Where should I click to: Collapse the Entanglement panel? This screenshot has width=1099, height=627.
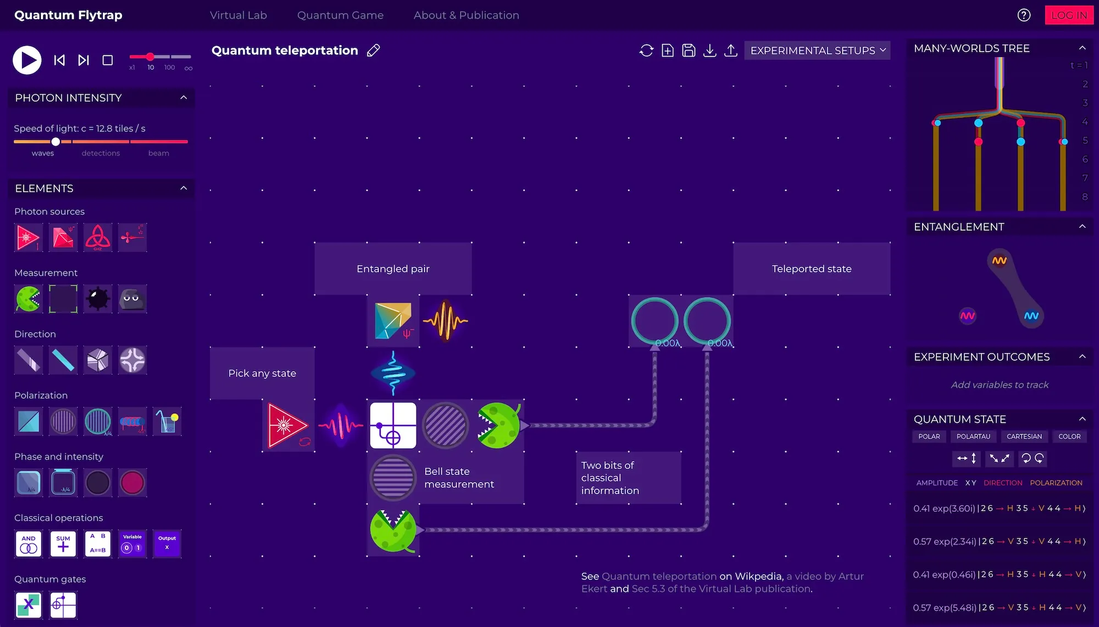[x=1082, y=227]
